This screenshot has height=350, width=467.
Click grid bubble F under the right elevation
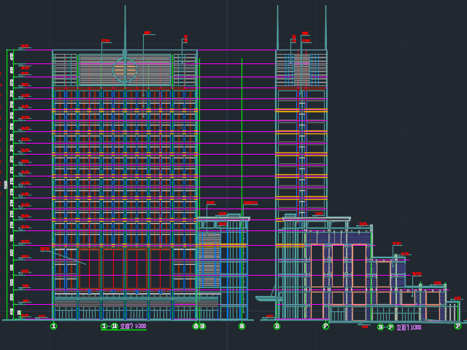pos(325,326)
